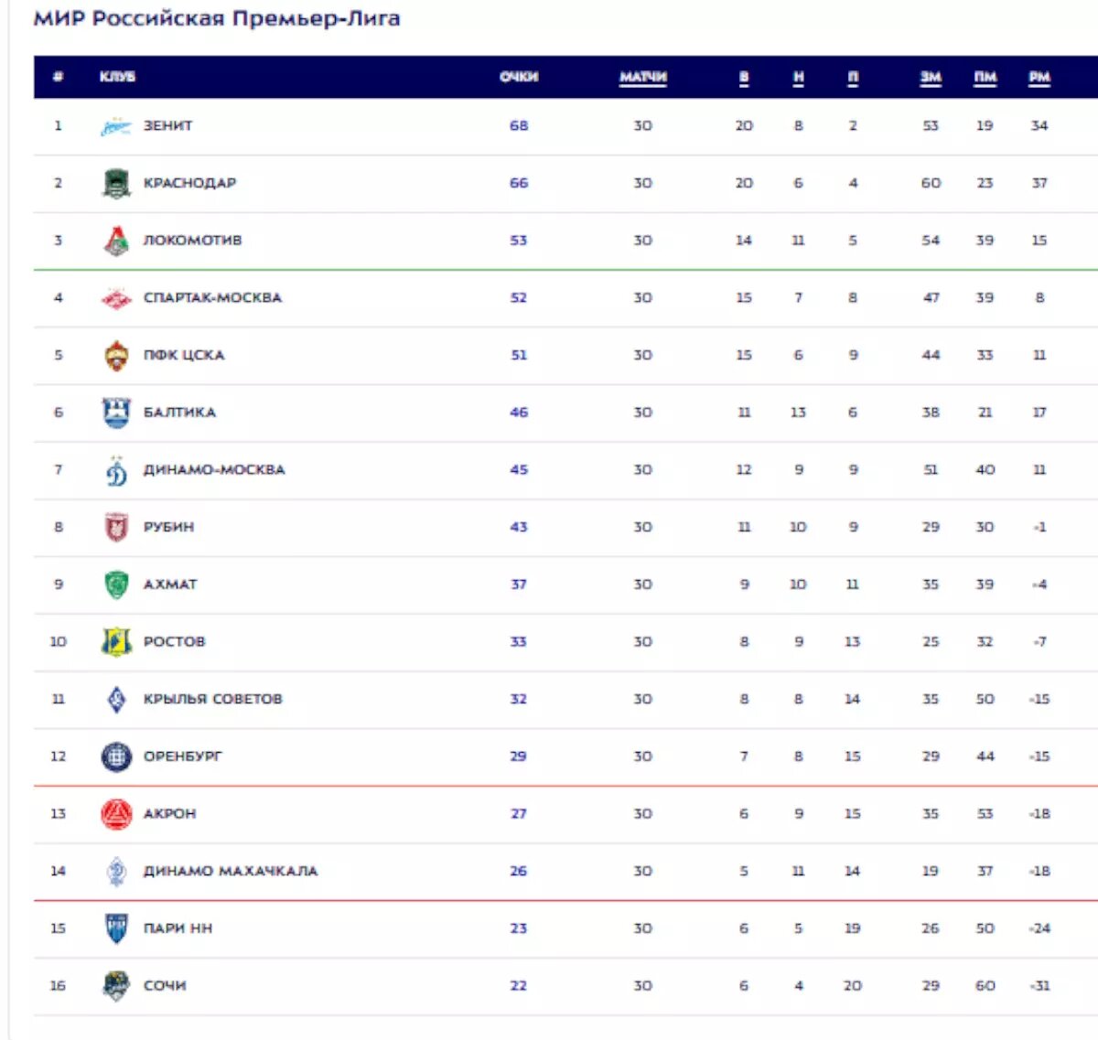Open the Rubin club crest

pos(116,527)
